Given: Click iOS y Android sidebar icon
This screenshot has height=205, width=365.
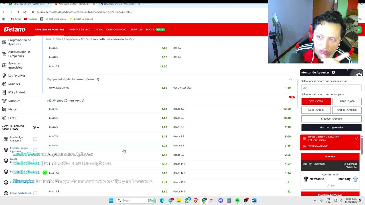Looking at the screenshot, I should click(x=4, y=92).
